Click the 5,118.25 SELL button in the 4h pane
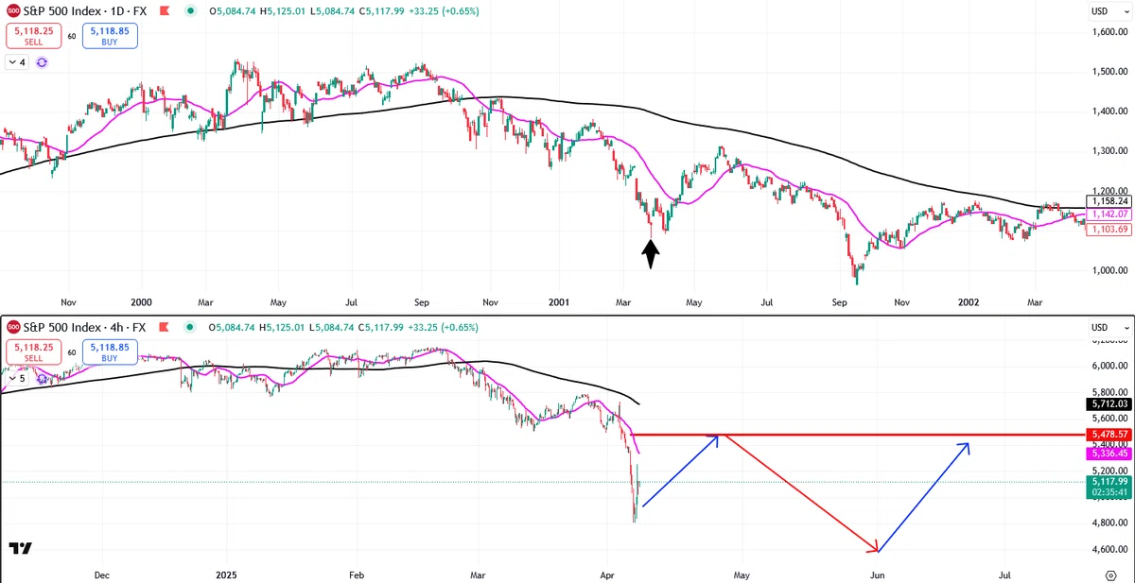The width and height of the screenshot is (1135, 583). pos(33,352)
